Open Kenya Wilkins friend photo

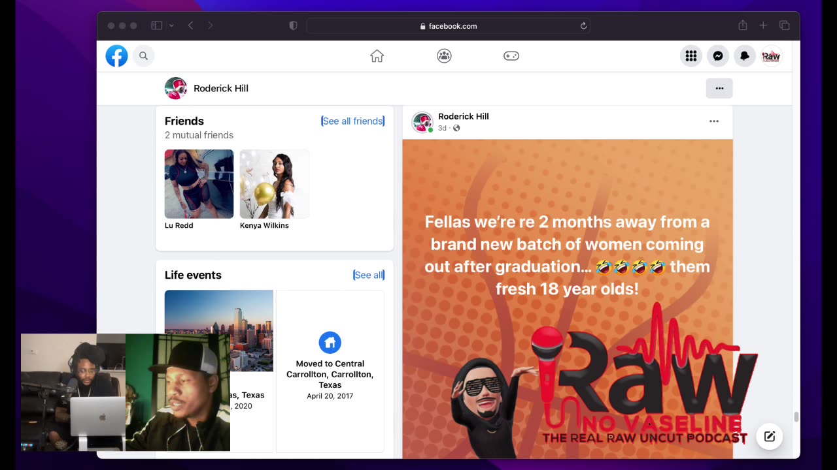tap(274, 184)
